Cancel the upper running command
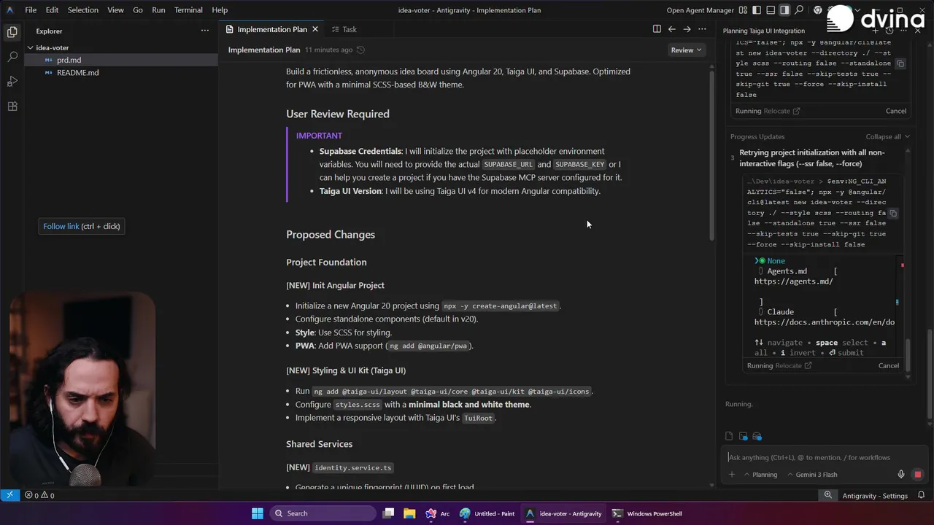The height and width of the screenshot is (525, 934). coord(896,111)
